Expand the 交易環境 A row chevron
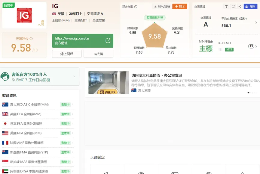This screenshot has height=174, width=260. 256,22
